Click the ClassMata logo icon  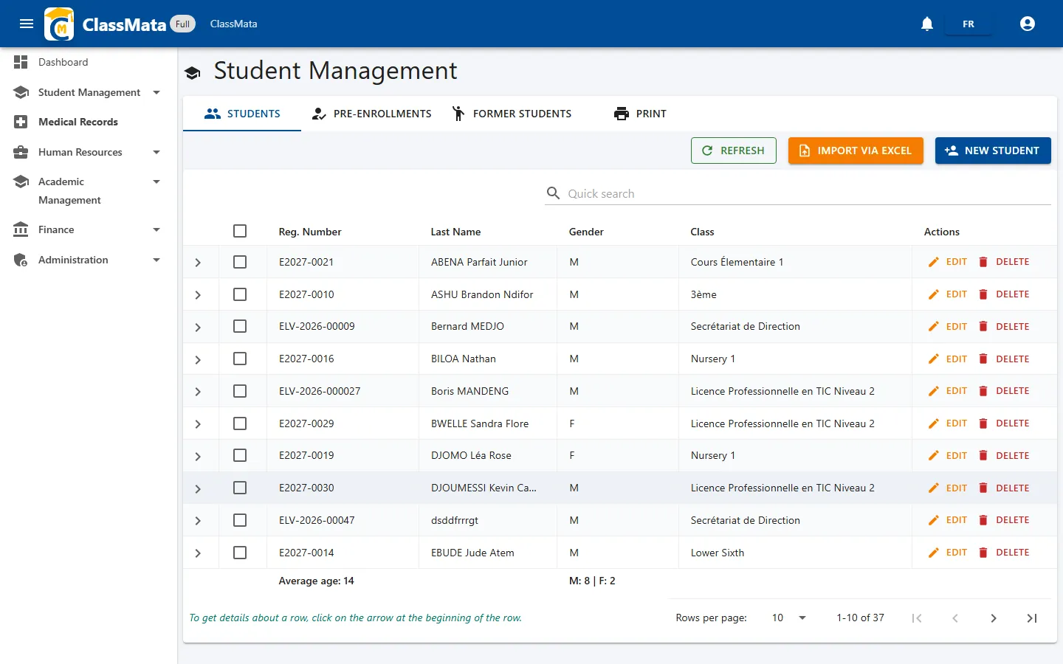(59, 24)
